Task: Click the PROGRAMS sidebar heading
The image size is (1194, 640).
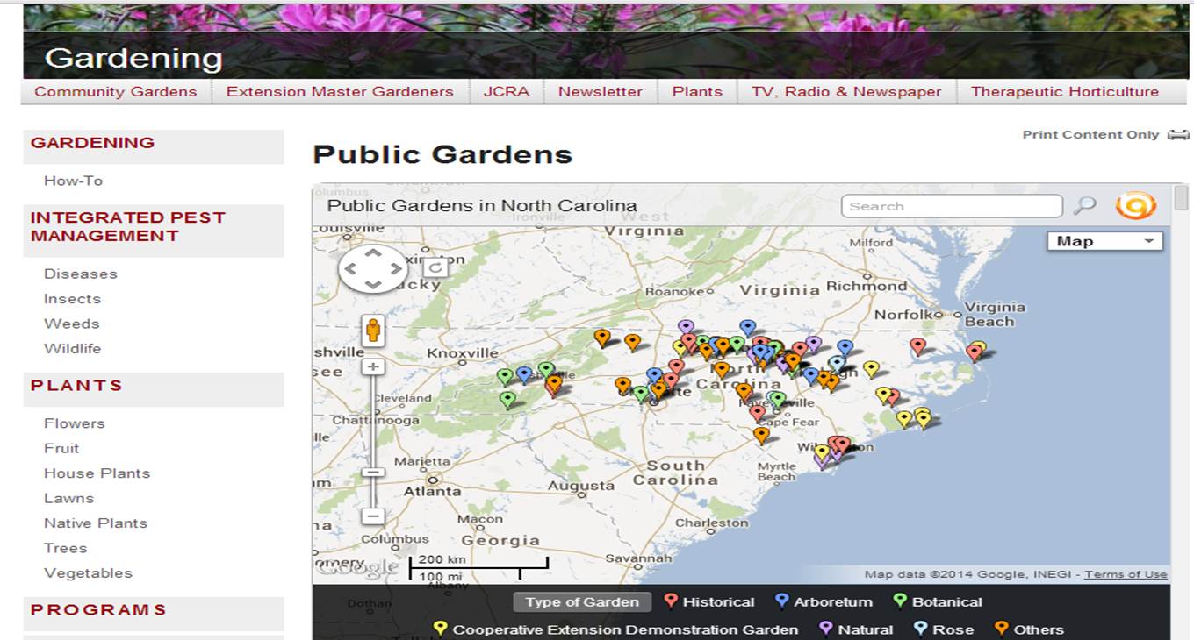Action: 98,610
